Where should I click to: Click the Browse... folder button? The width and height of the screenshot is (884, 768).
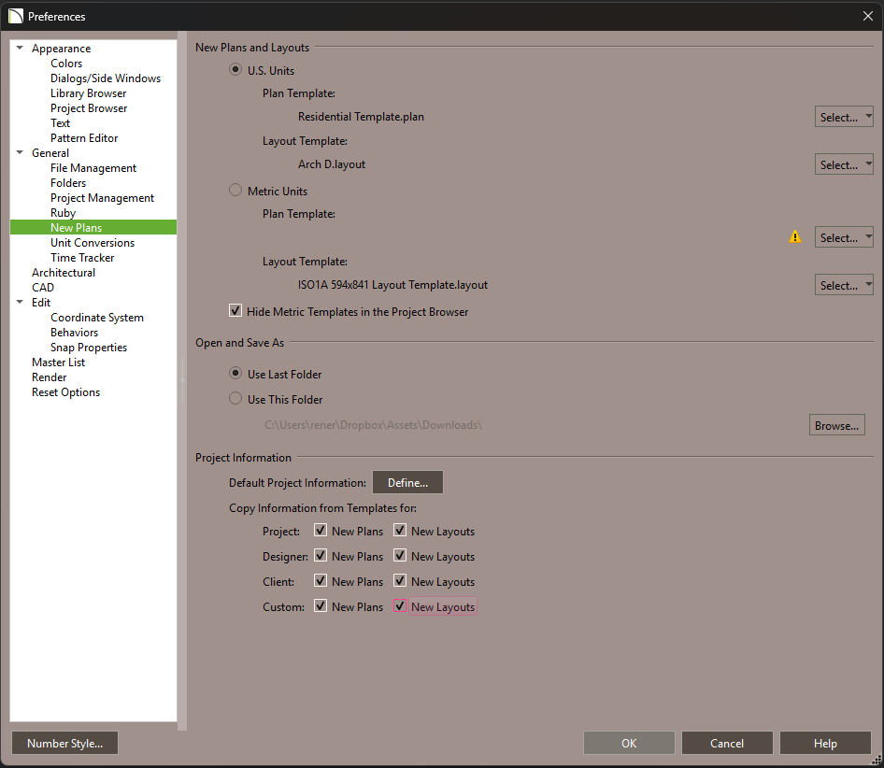(x=836, y=425)
